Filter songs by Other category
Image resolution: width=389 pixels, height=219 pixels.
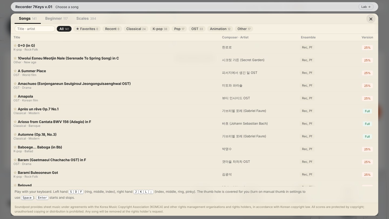tap(244, 29)
